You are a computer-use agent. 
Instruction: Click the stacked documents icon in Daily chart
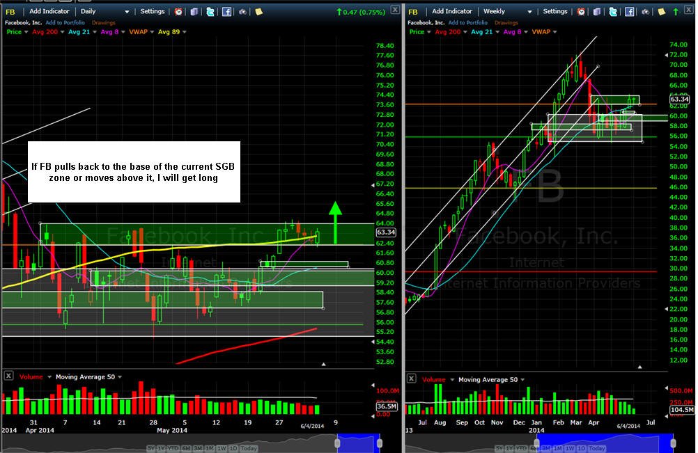click(x=194, y=12)
